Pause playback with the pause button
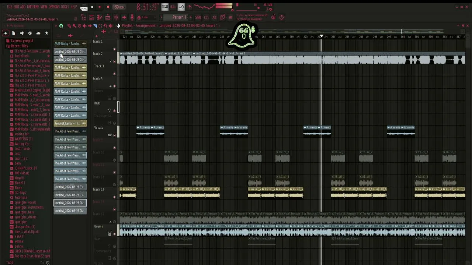The width and height of the screenshot is (472, 265). click(x=92, y=7)
